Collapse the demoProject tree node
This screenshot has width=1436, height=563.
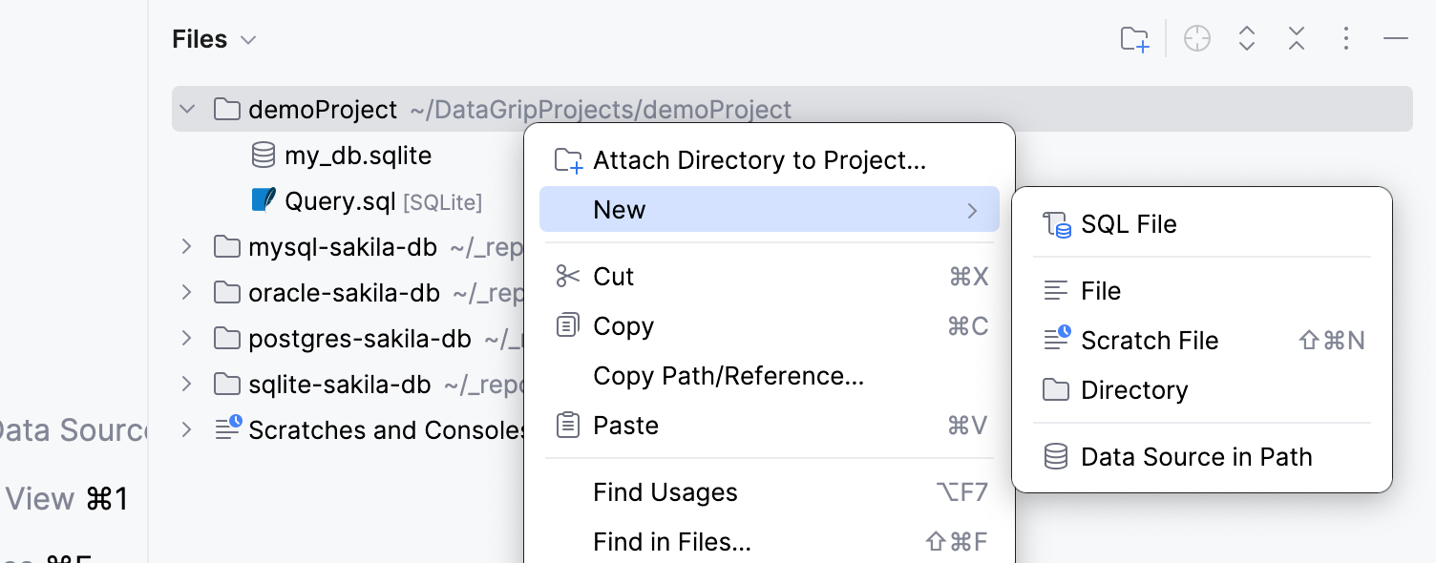[x=187, y=109]
